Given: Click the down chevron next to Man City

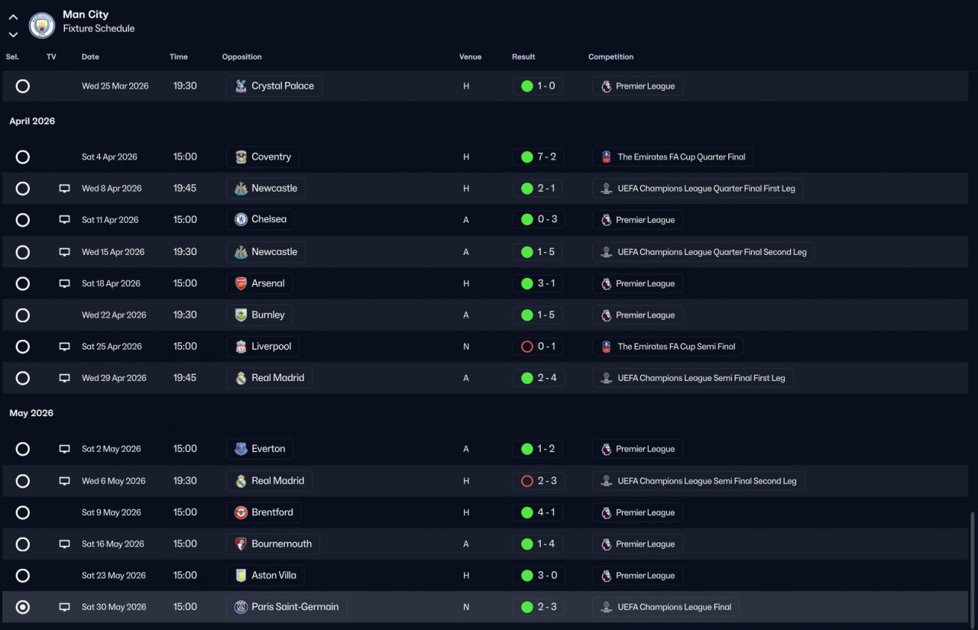Looking at the screenshot, I should [13, 34].
